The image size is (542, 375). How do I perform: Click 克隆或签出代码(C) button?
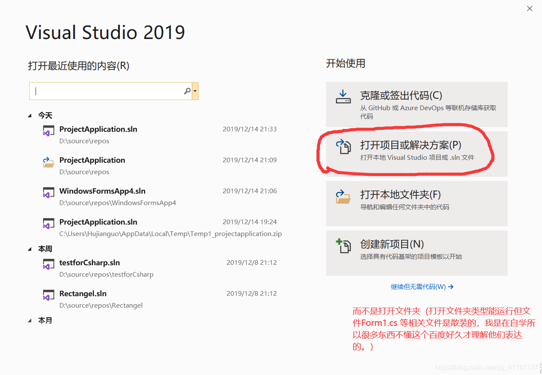coord(417,104)
